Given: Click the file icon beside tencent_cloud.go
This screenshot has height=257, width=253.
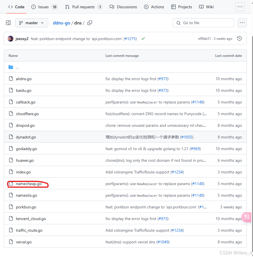Looking at the screenshot, I should point(11,219).
